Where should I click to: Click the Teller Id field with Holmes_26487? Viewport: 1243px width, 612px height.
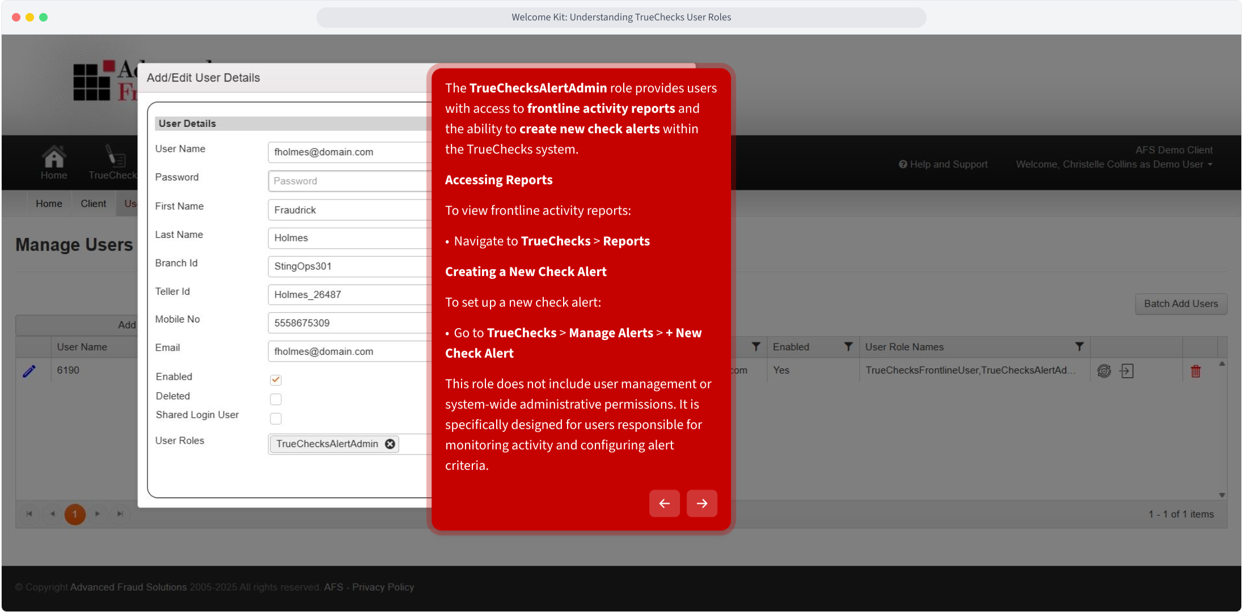350,295
